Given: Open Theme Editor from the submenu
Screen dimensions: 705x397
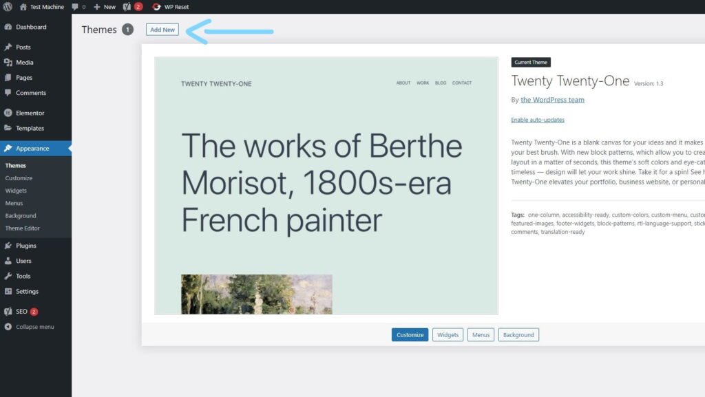Looking at the screenshot, I should pyautogui.click(x=23, y=228).
